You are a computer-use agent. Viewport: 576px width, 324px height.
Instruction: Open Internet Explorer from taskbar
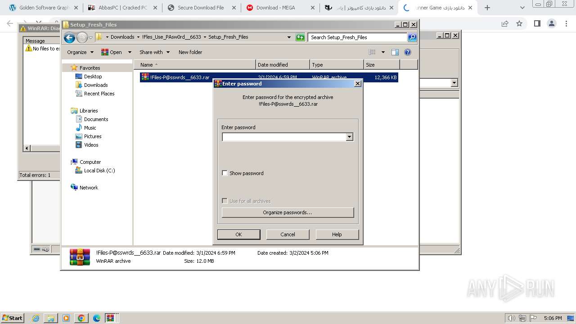[x=36, y=318]
